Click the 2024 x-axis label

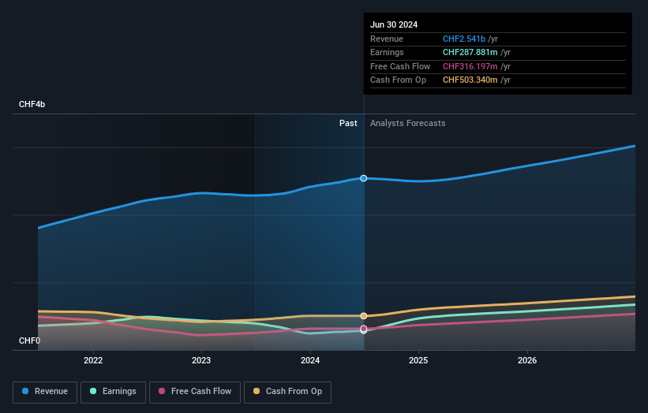(x=310, y=360)
